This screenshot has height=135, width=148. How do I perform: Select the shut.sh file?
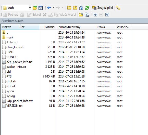(66, 81)
